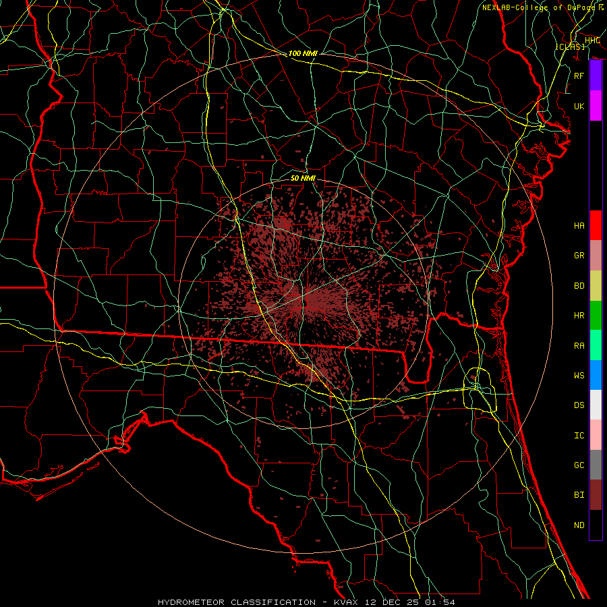
Task: Click the radar center of the echo pattern
Action: pyautogui.click(x=303, y=303)
